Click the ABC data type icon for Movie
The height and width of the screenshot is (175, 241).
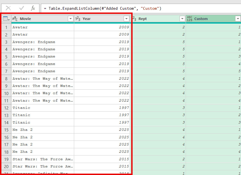15,19
